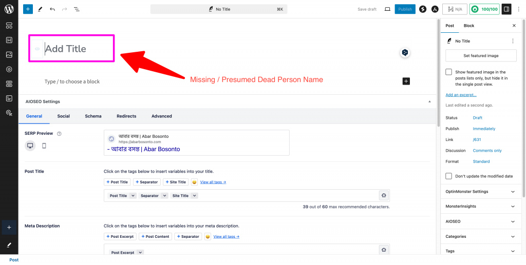Enable Show featured image in posts lists only

[449, 72]
